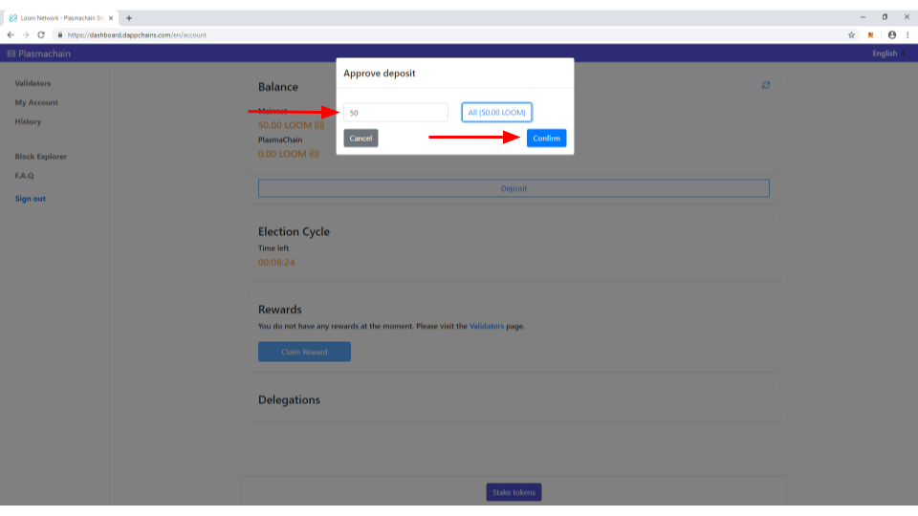The height and width of the screenshot is (516, 918).
Task: Click the lock icon in address bar
Action: pos(59,35)
